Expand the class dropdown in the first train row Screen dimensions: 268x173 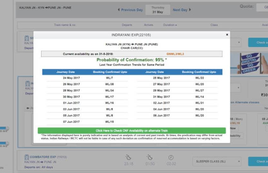239,42
